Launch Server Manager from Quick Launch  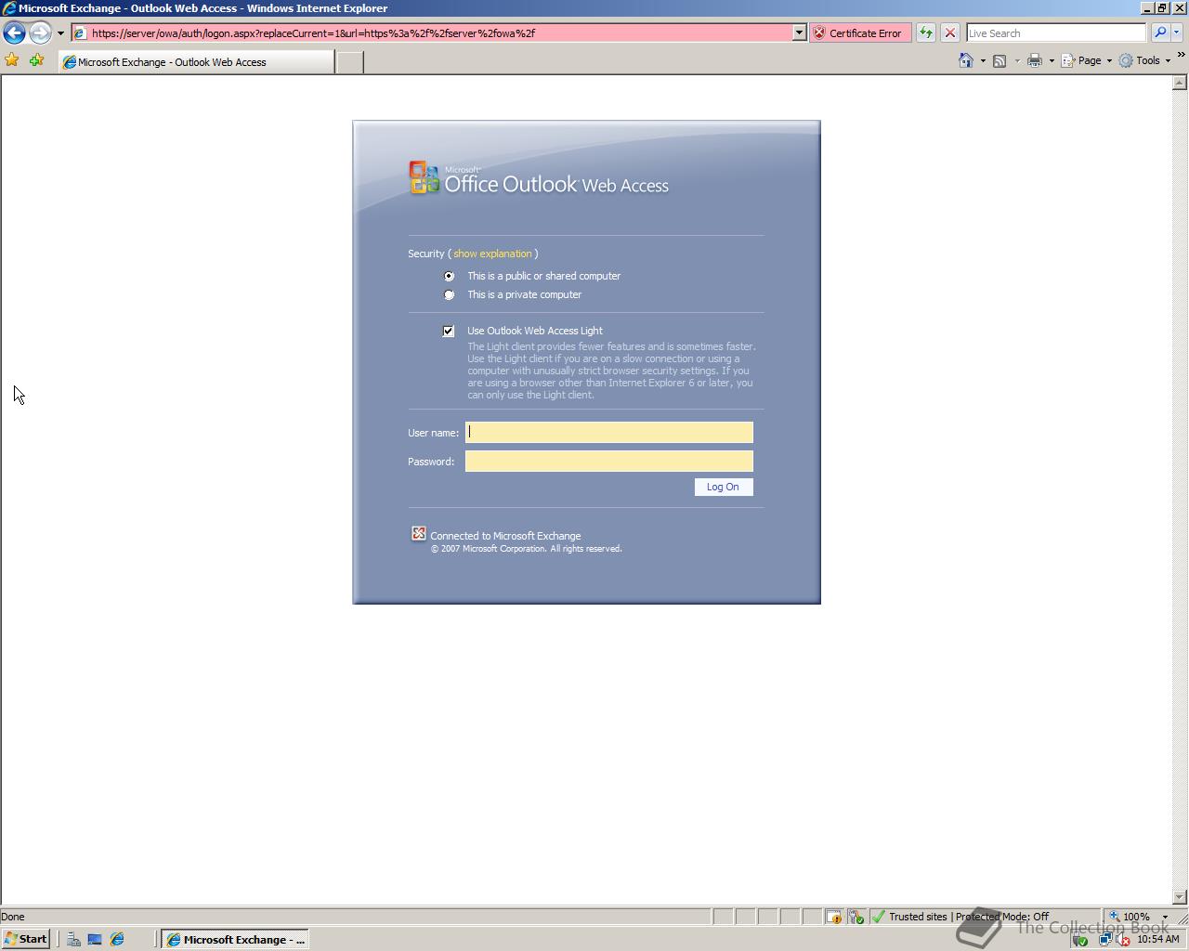(x=73, y=940)
